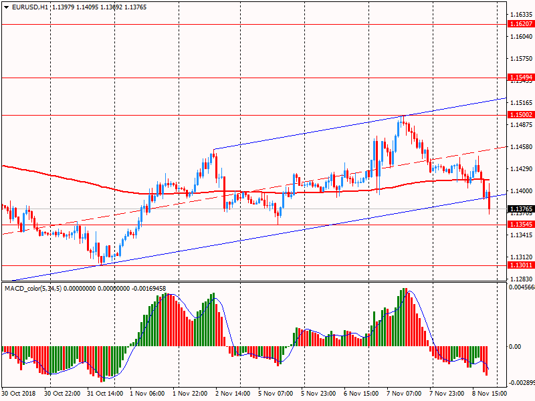
Task: Click the 1 Nov 06:00 time label
Action: [147, 394]
